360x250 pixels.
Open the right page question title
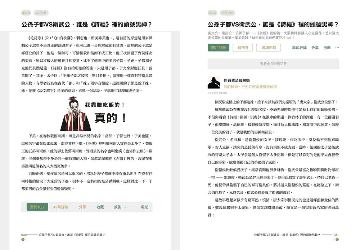(273, 25)
